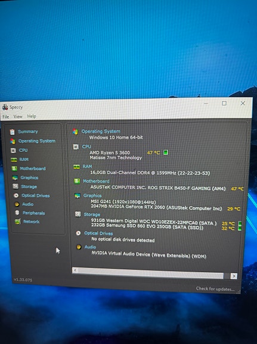
Task: Show Optical Drives from sidebar
Action: click(36, 196)
